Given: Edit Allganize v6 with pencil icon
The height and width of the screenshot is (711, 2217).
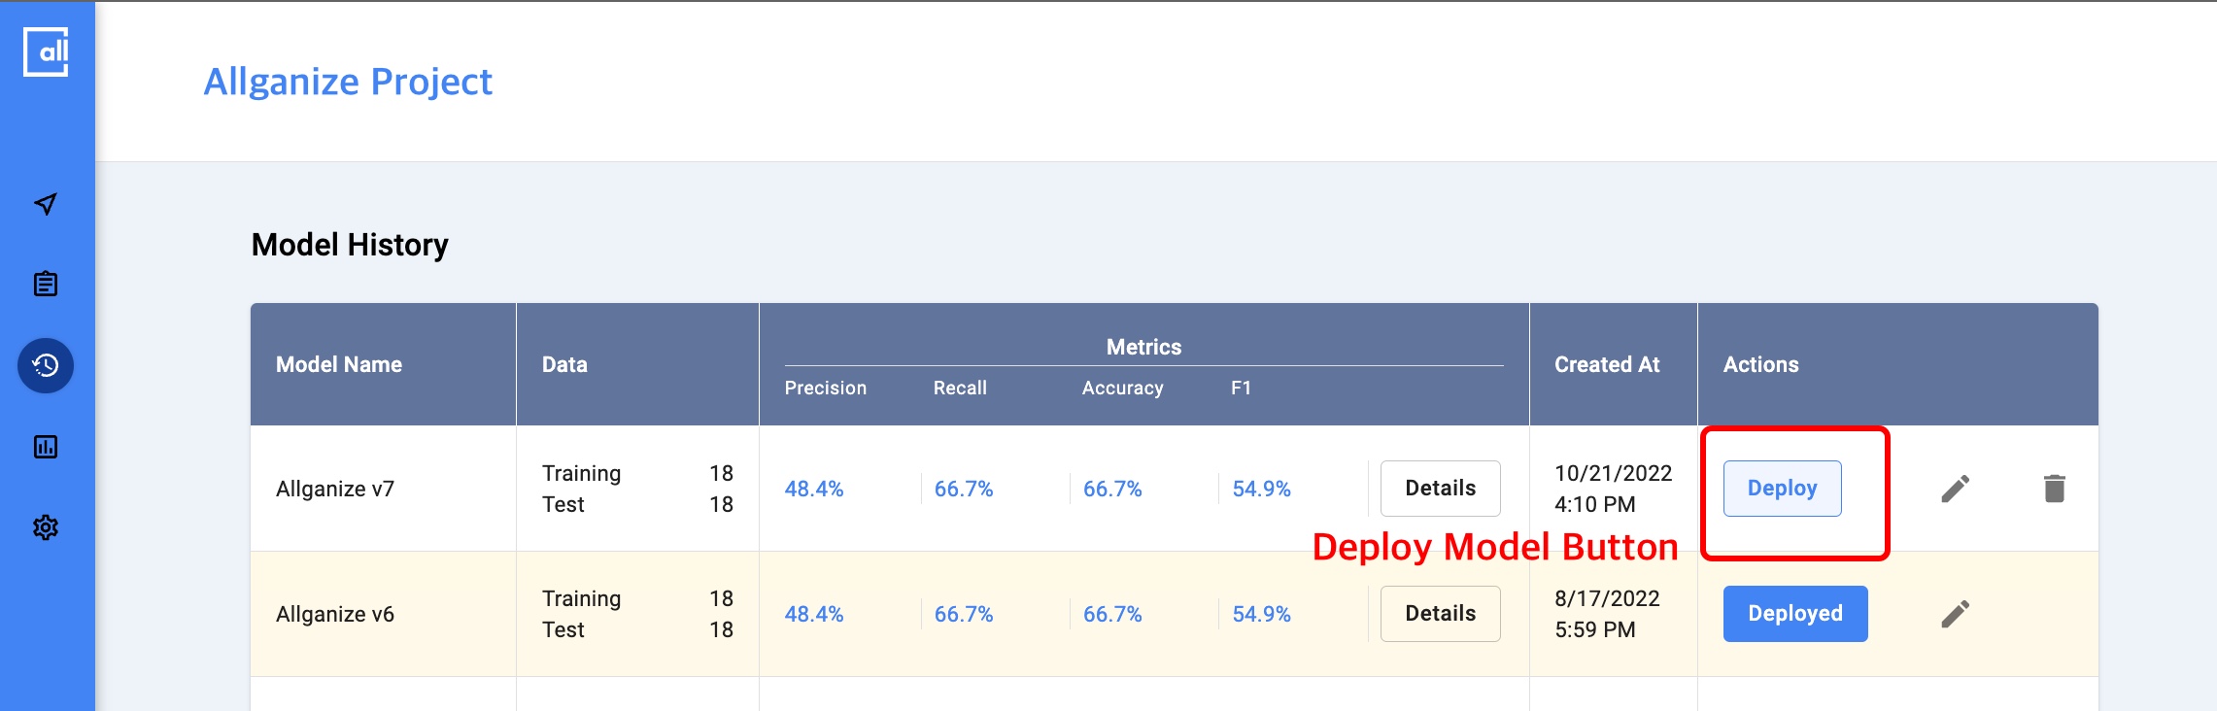Looking at the screenshot, I should (1955, 614).
